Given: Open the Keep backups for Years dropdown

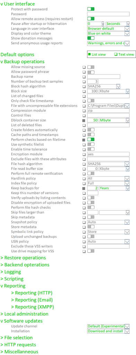Looking at the screenshot, I should (114, 188).
